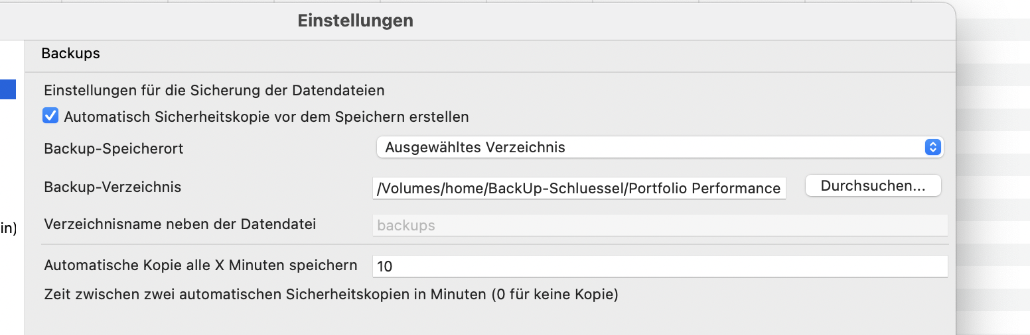1030x335 pixels.
Task: Click the blue up-down arrows of Backup-Speicherort
Action: tap(932, 148)
